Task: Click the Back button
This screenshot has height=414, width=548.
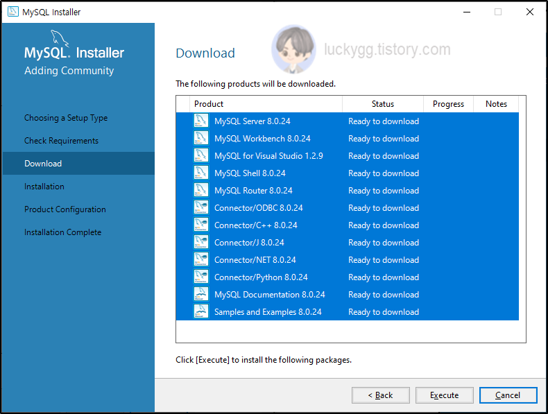Action: tap(381, 395)
